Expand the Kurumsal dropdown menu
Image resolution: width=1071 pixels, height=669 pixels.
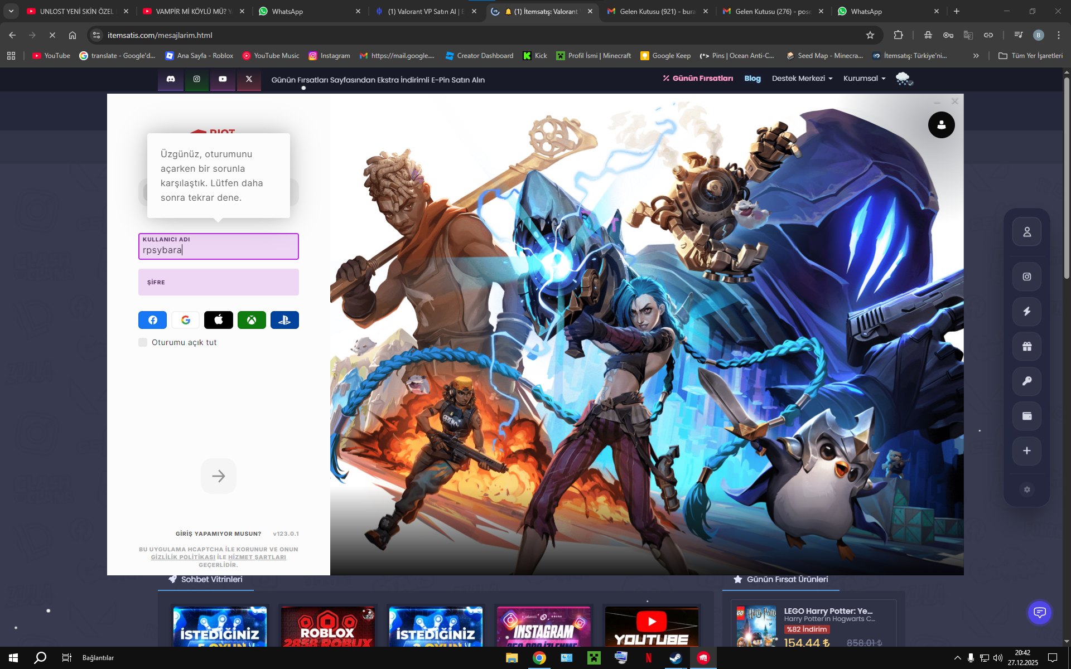click(x=864, y=79)
